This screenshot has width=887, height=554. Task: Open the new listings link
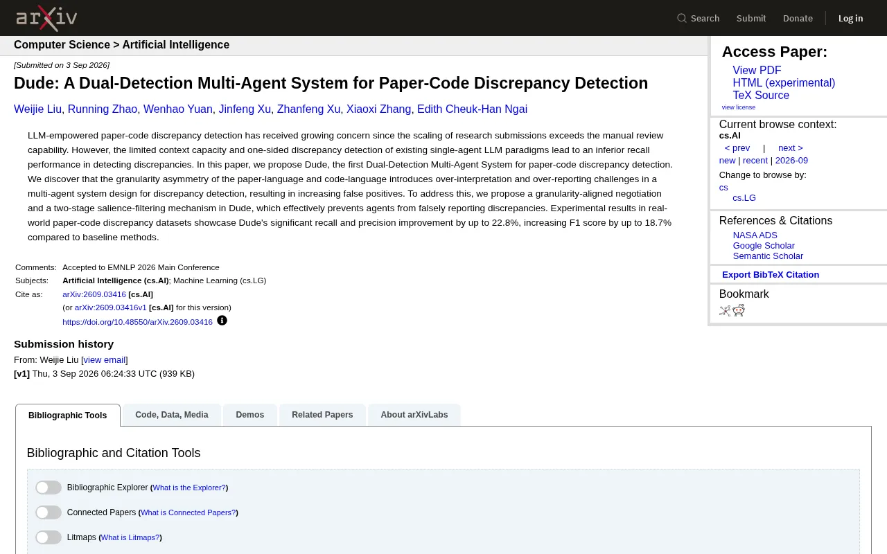point(727,161)
